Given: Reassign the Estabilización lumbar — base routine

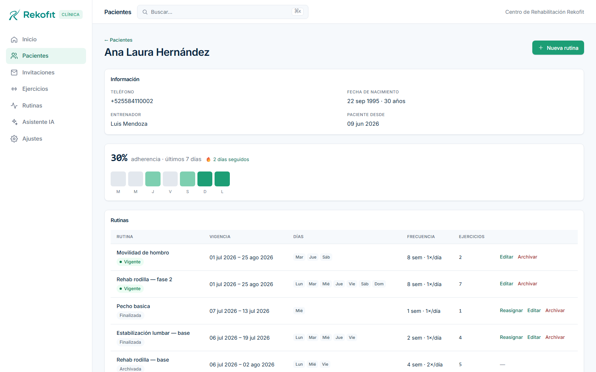Looking at the screenshot, I should point(511,337).
